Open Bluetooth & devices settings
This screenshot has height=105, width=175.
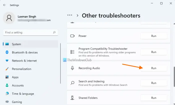30,52
